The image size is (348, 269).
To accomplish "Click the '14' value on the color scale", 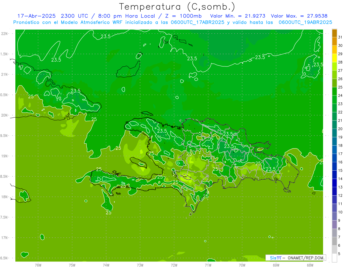I will [340, 179].
